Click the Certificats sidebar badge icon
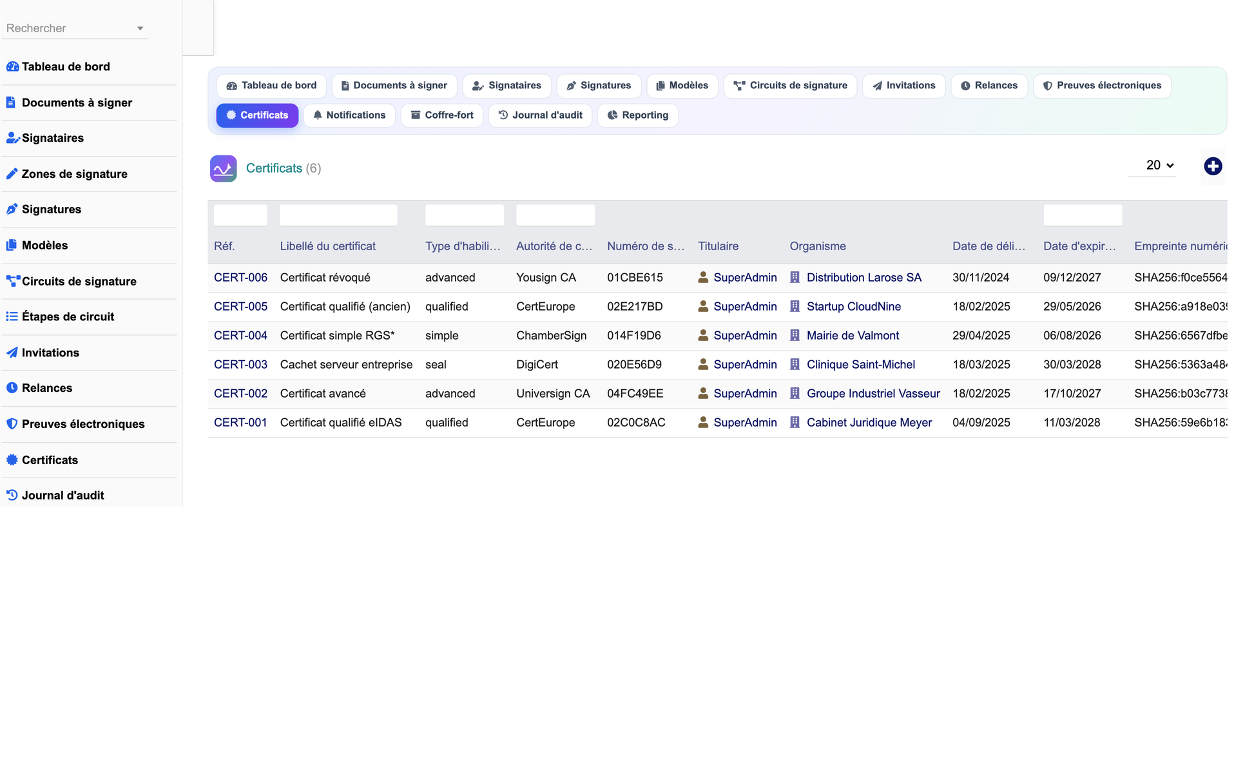The height and width of the screenshot is (776, 1254). tap(12, 460)
